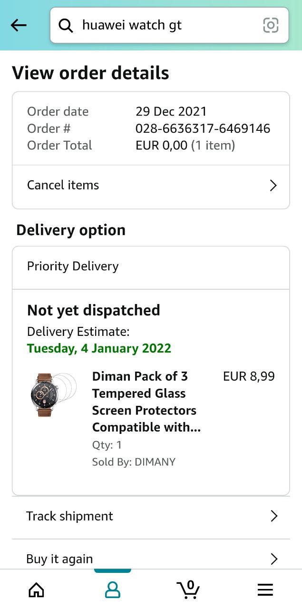Expand the Track shipment chevron
This screenshot has height=609, width=302.
click(x=273, y=516)
